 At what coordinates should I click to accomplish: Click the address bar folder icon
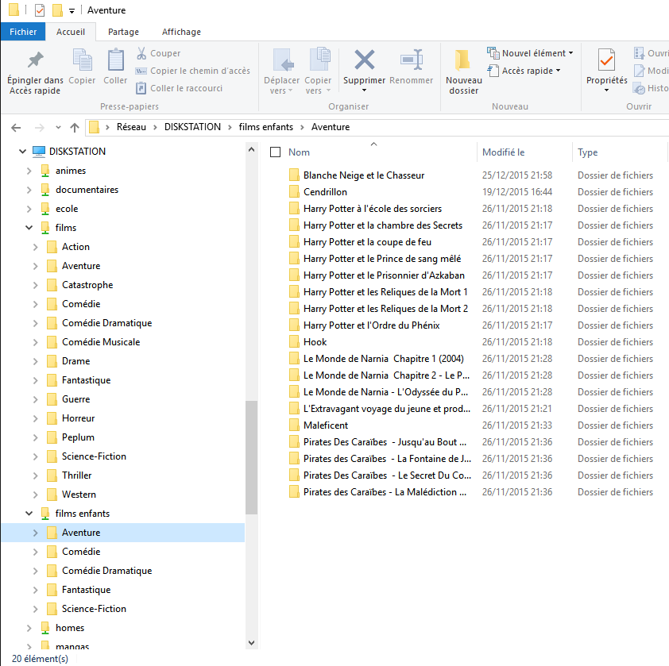pos(95,127)
